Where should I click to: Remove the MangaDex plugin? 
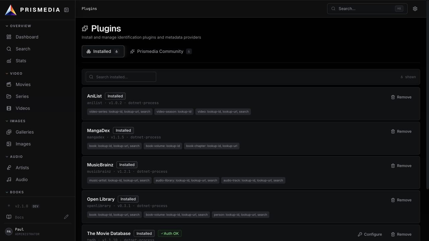click(x=401, y=132)
